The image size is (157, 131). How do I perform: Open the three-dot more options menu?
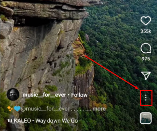[146, 98]
